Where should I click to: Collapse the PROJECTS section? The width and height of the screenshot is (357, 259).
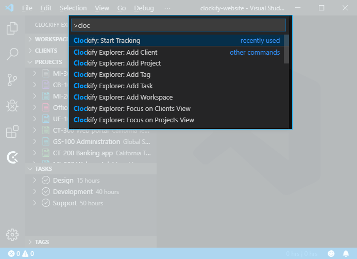(x=30, y=62)
